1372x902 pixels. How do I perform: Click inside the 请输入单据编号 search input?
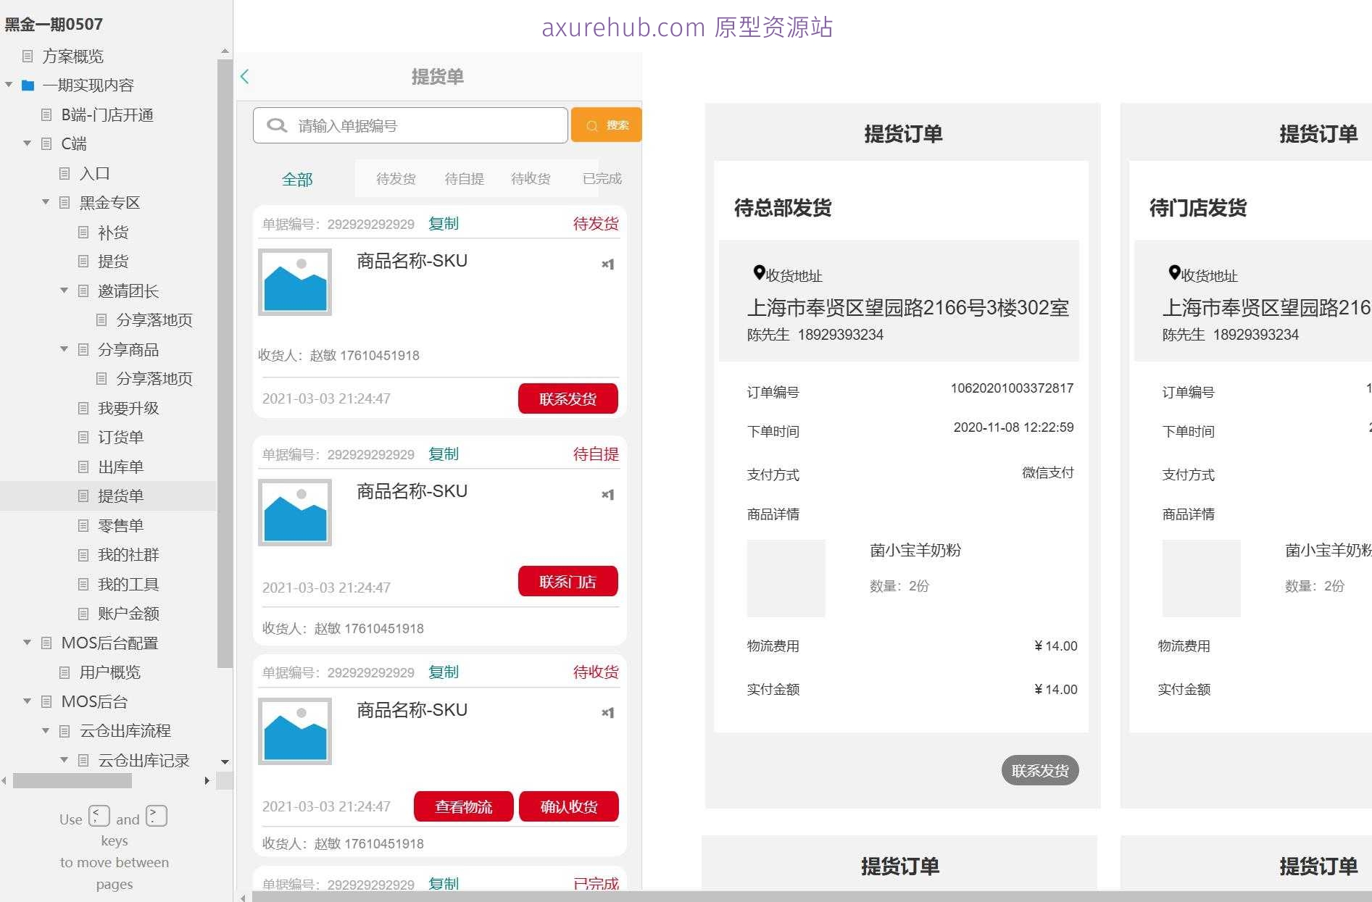[x=406, y=125]
